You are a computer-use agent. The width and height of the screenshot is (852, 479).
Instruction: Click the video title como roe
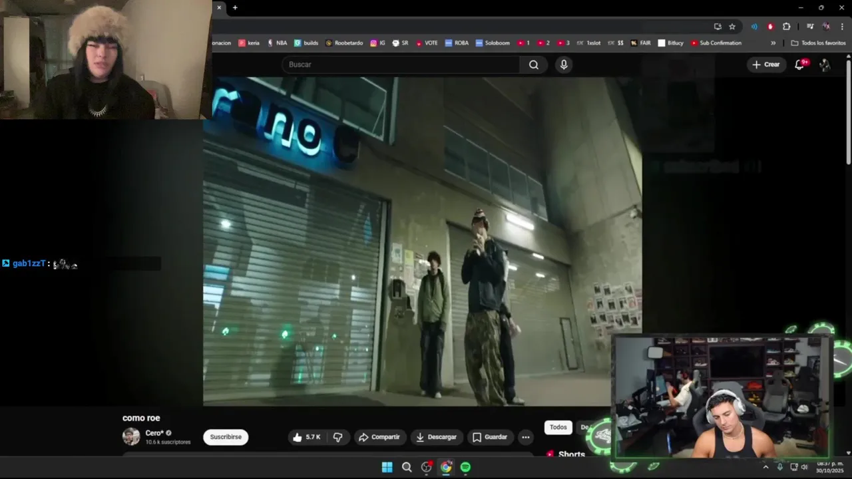(141, 418)
